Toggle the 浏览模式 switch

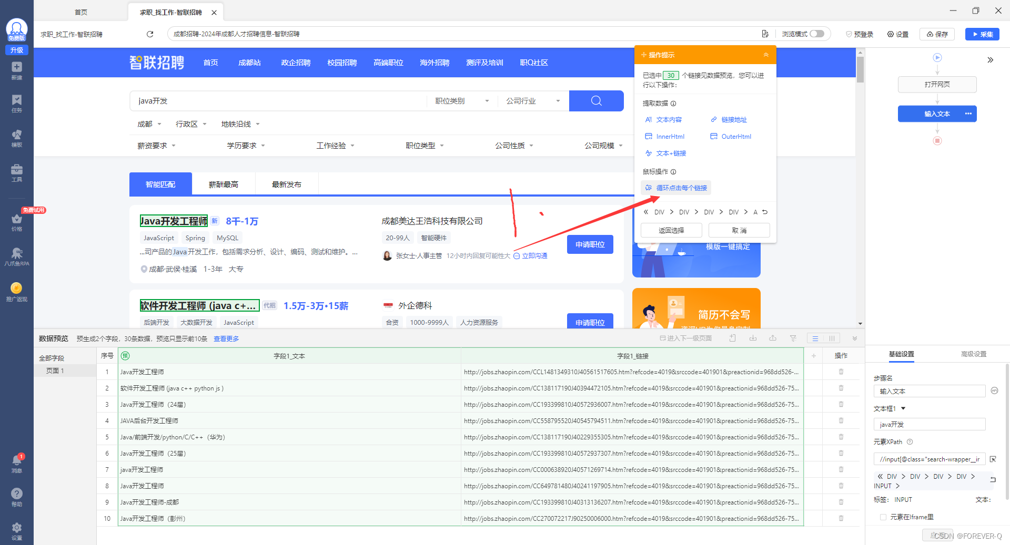(816, 34)
